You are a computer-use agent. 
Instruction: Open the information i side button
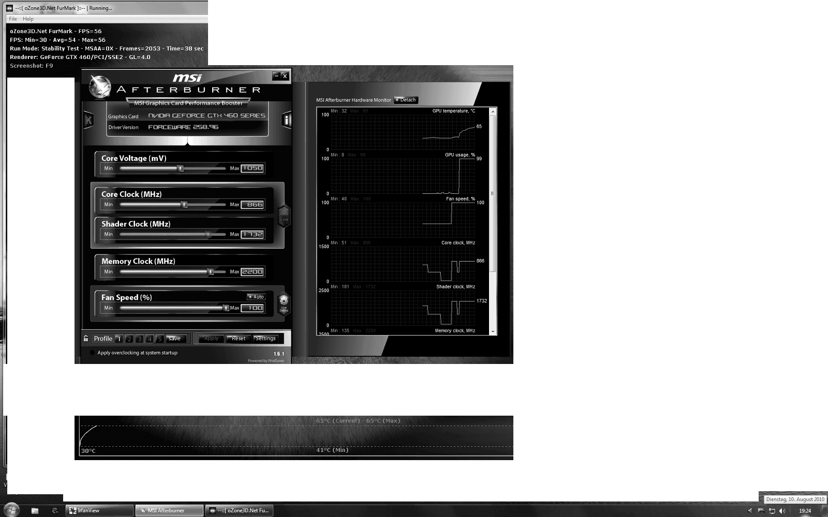coord(287,120)
